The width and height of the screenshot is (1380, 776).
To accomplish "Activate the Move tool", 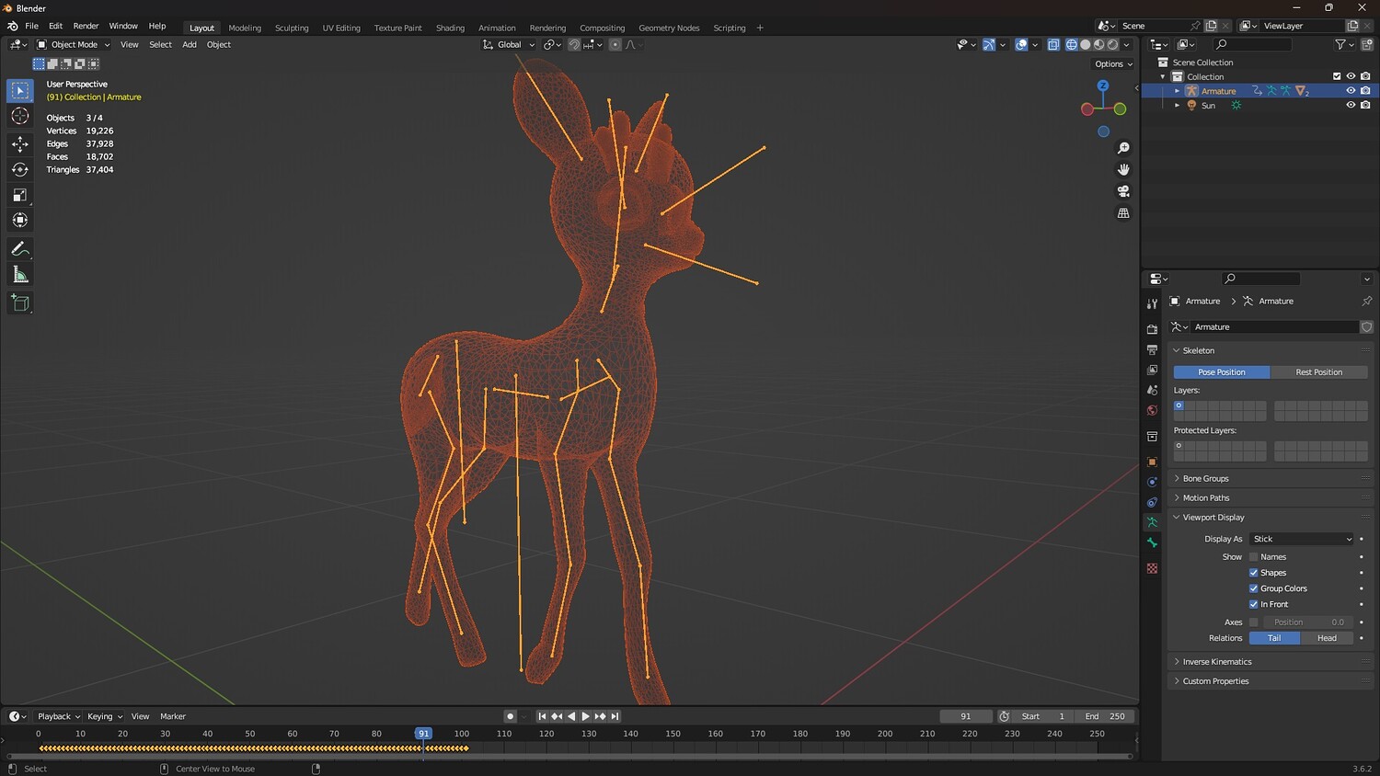I will click(20, 143).
